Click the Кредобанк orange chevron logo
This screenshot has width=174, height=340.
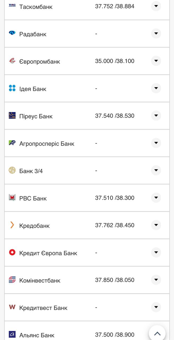[12, 225]
